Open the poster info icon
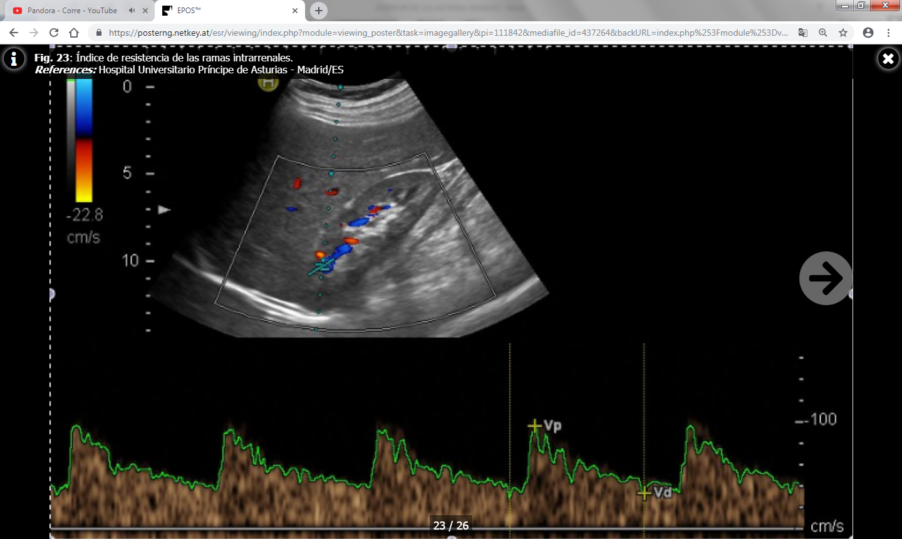This screenshot has width=902, height=539. click(x=14, y=59)
